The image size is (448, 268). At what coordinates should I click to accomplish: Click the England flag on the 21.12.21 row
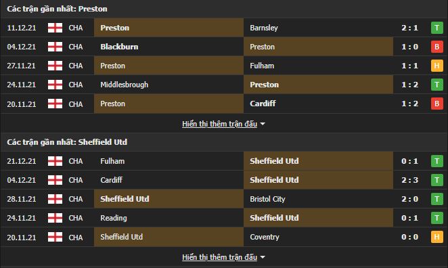pyautogui.click(x=55, y=161)
